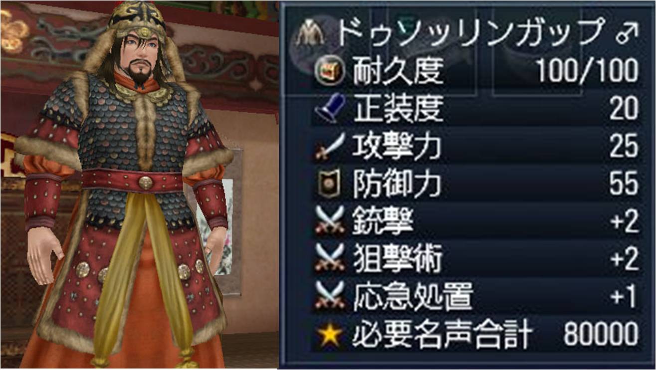
Task: Select the 防御力 stat row label
Action: tap(397, 184)
